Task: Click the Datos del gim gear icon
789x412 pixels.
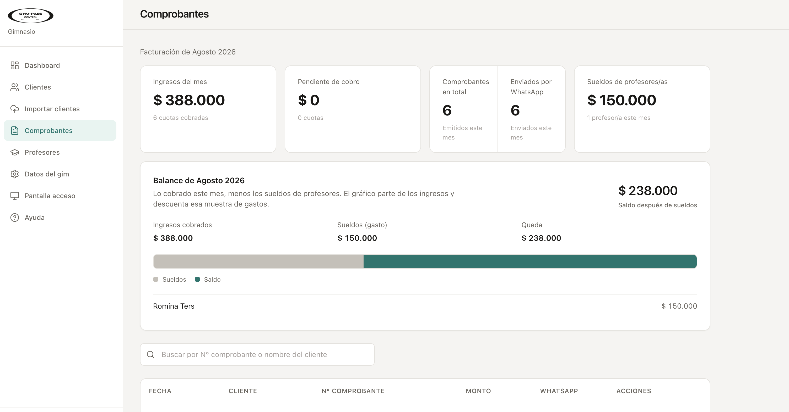Action: 15,174
